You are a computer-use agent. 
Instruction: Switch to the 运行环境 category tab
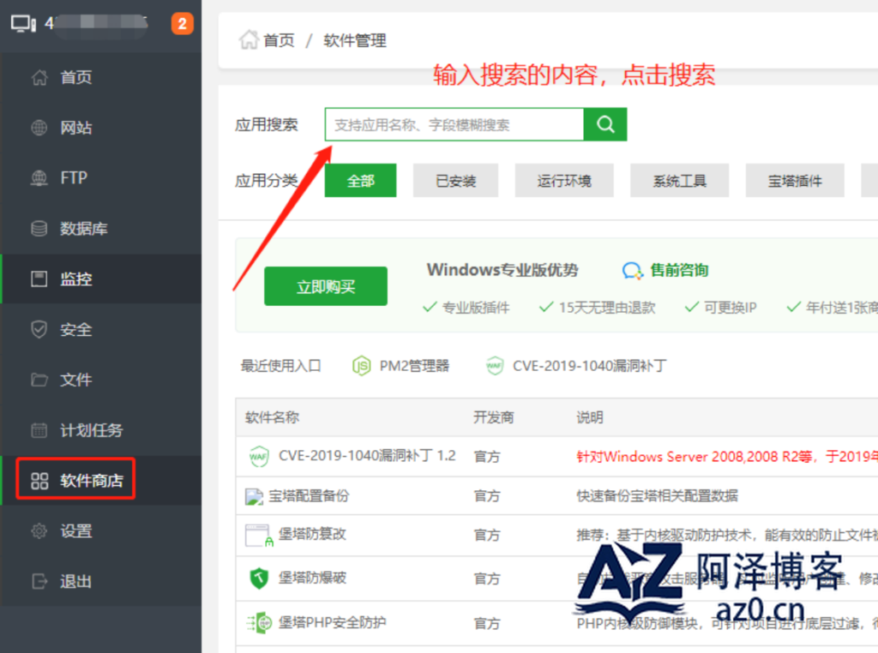click(564, 180)
